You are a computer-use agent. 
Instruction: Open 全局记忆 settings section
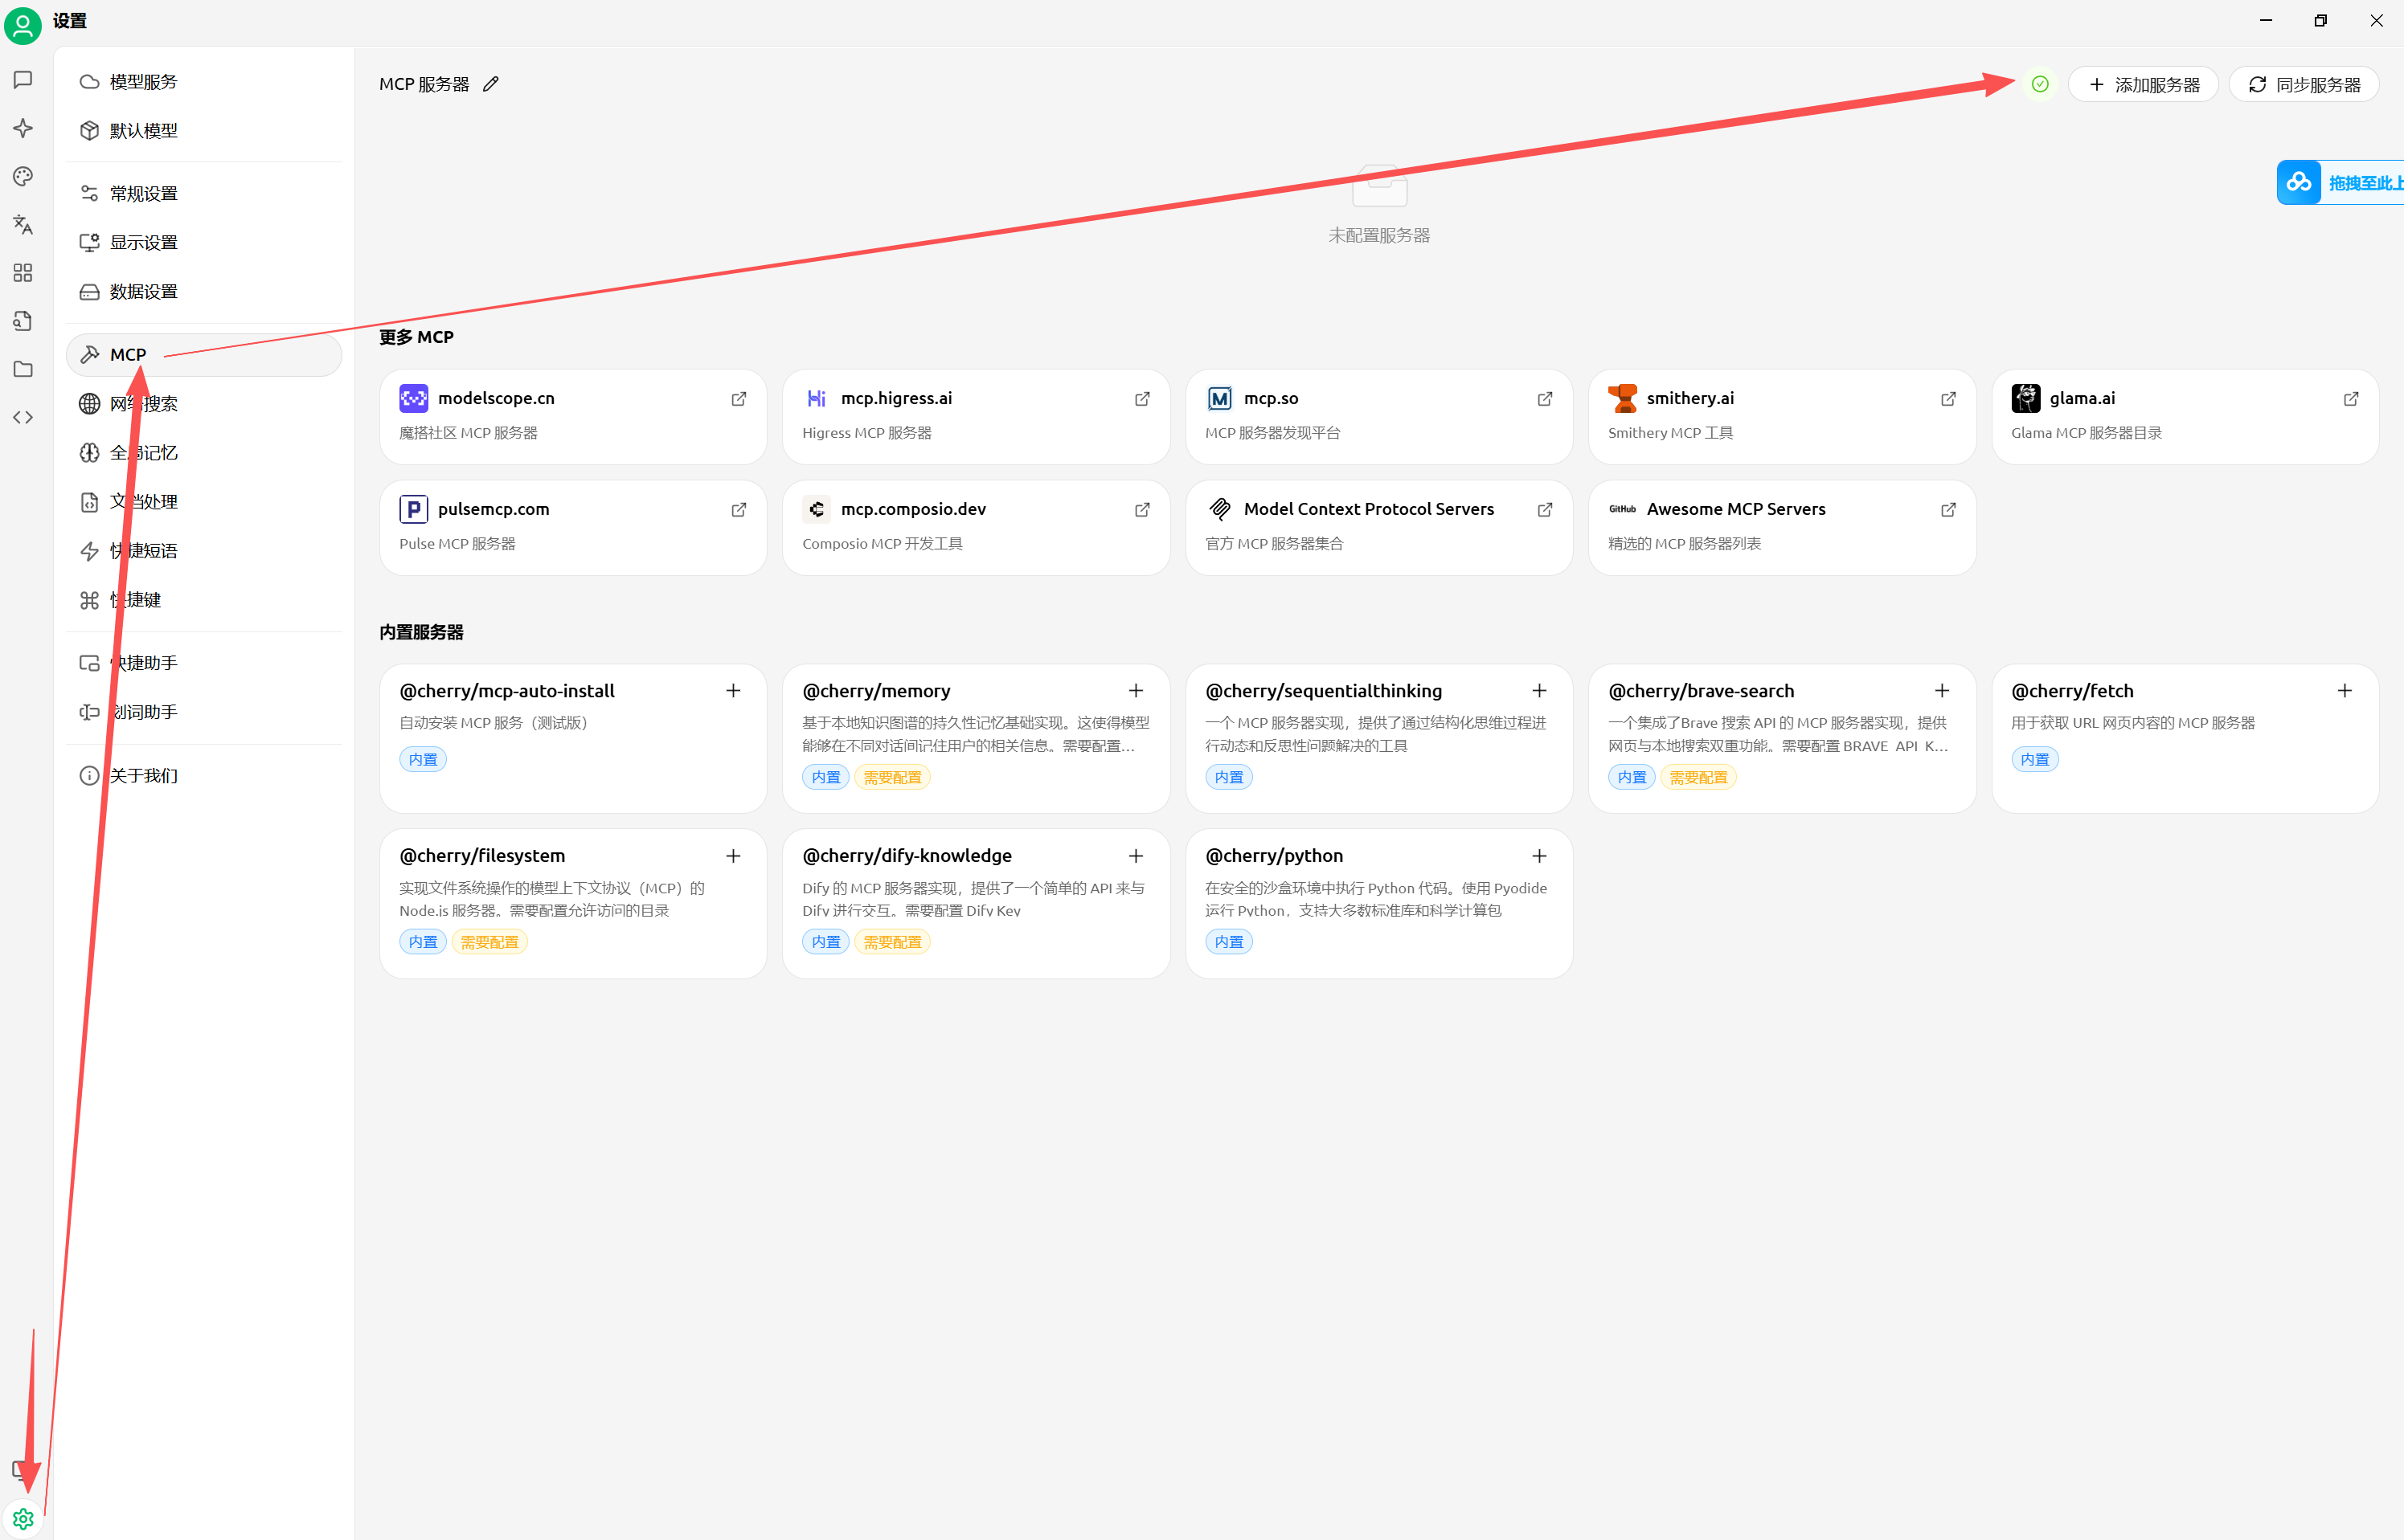tap(204, 453)
